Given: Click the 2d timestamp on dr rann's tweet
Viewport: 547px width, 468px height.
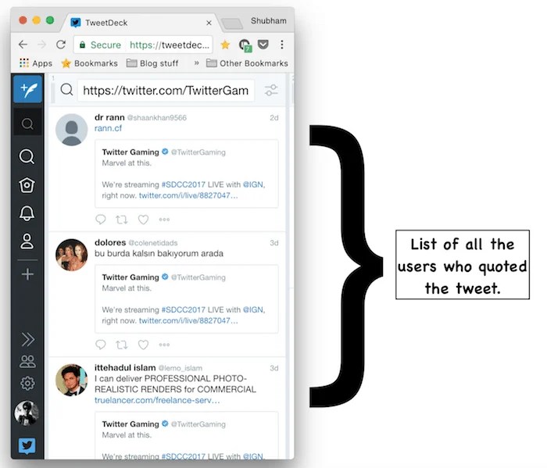Looking at the screenshot, I should (x=273, y=118).
